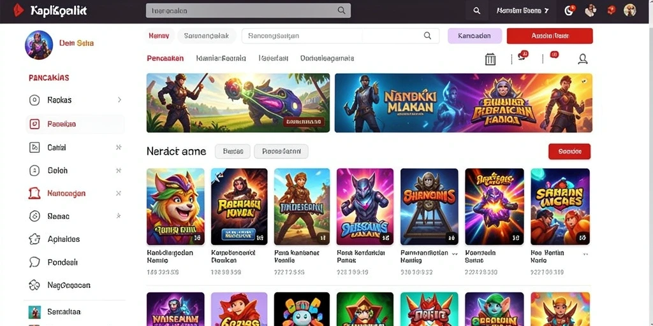This screenshot has height=326, width=653.
Task: Select the Aphaides puzzle sidebar icon
Action: point(34,239)
